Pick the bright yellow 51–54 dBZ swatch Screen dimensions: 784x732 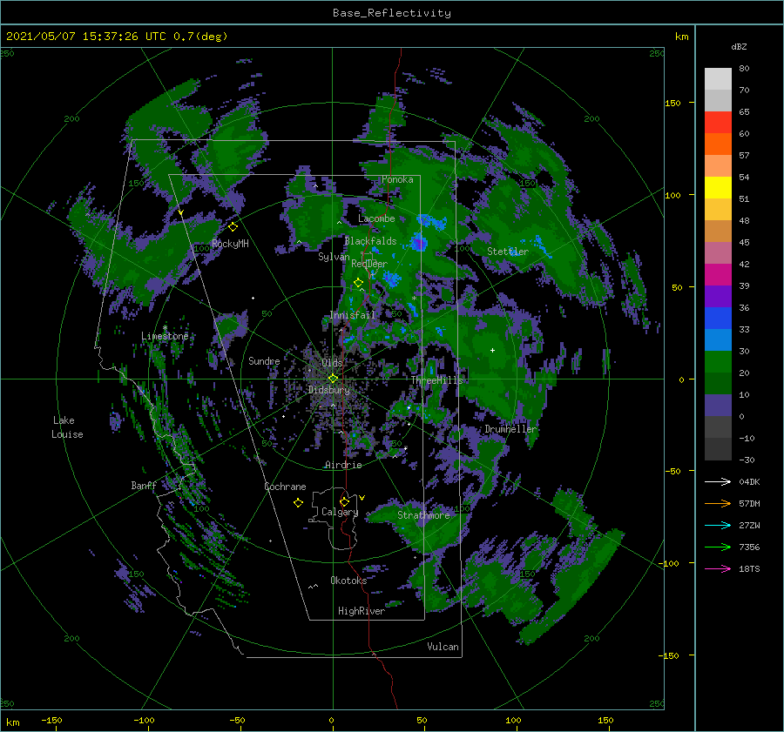point(718,188)
